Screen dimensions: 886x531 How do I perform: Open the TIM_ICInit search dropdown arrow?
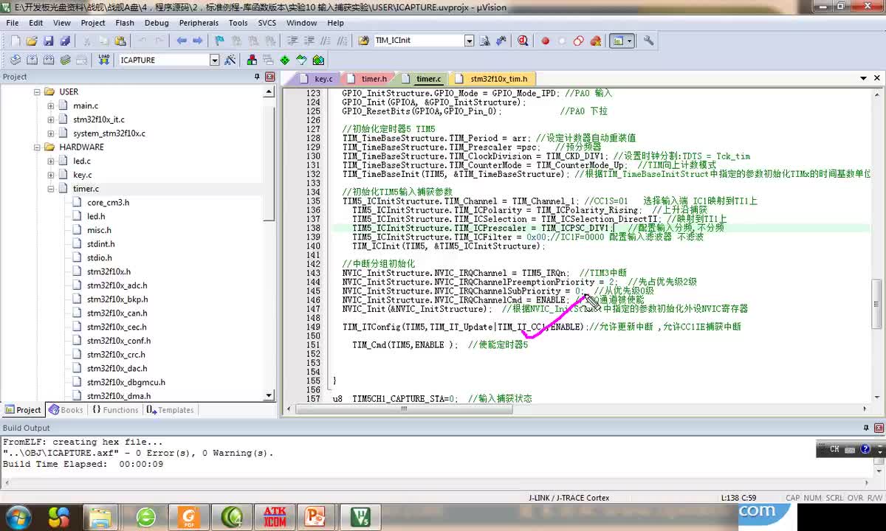[469, 41]
